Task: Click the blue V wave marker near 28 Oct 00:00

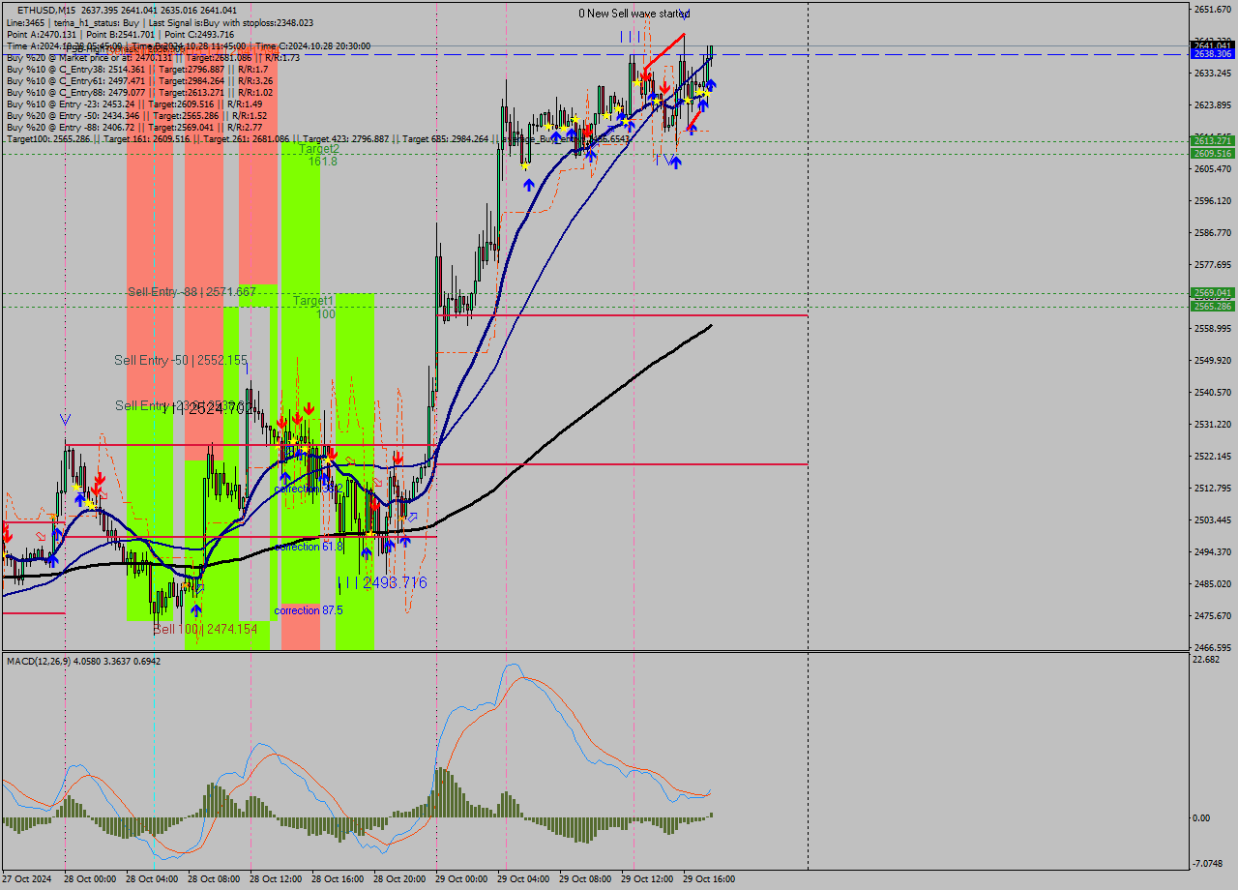Action: [65, 419]
